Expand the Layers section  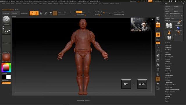(x=167, y=52)
